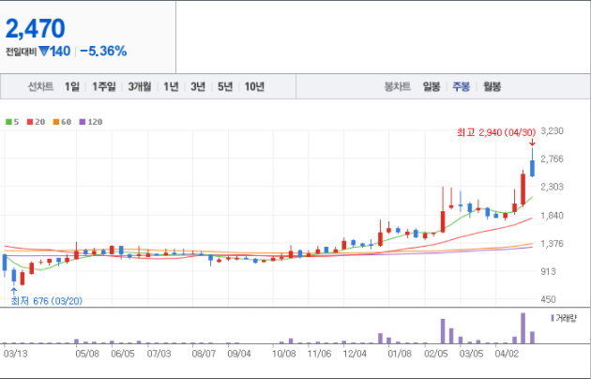Click the 2,303 price axis label
Viewport: 591px width, 379px height.
point(553,187)
